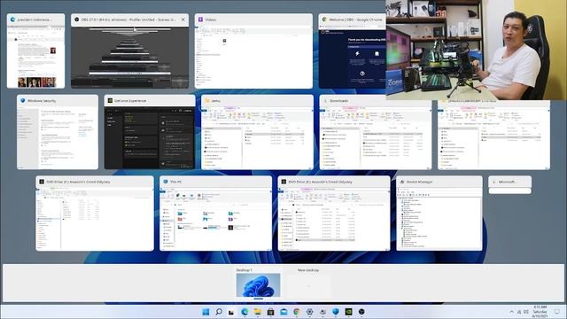Image resolution: width=567 pixels, height=319 pixels.
Task: Show hidden icons in the system tray
Action: click(512, 312)
